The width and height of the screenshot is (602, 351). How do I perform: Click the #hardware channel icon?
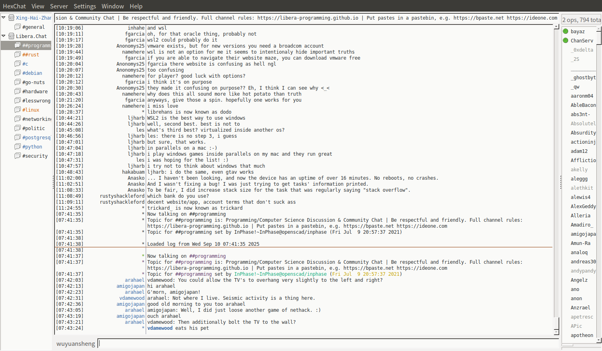(18, 91)
